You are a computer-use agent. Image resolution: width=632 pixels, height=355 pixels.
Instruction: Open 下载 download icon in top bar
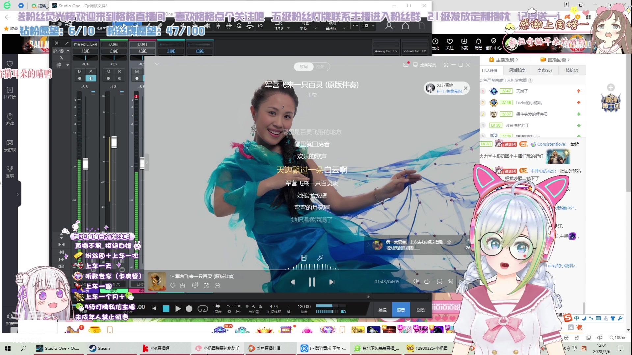pyautogui.click(x=464, y=44)
